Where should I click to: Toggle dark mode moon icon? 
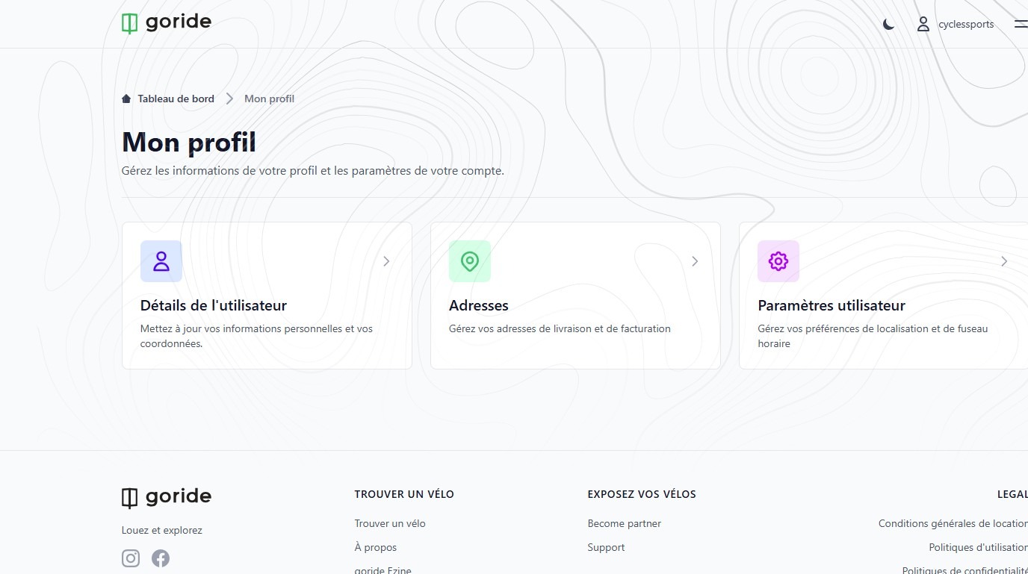coord(888,24)
